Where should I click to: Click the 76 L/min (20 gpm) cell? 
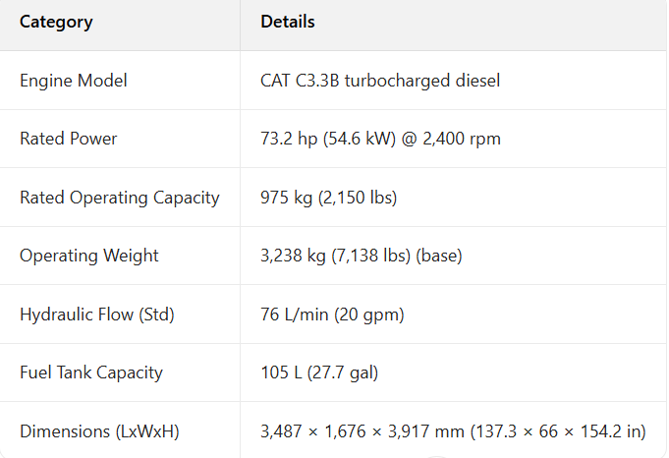point(332,315)
